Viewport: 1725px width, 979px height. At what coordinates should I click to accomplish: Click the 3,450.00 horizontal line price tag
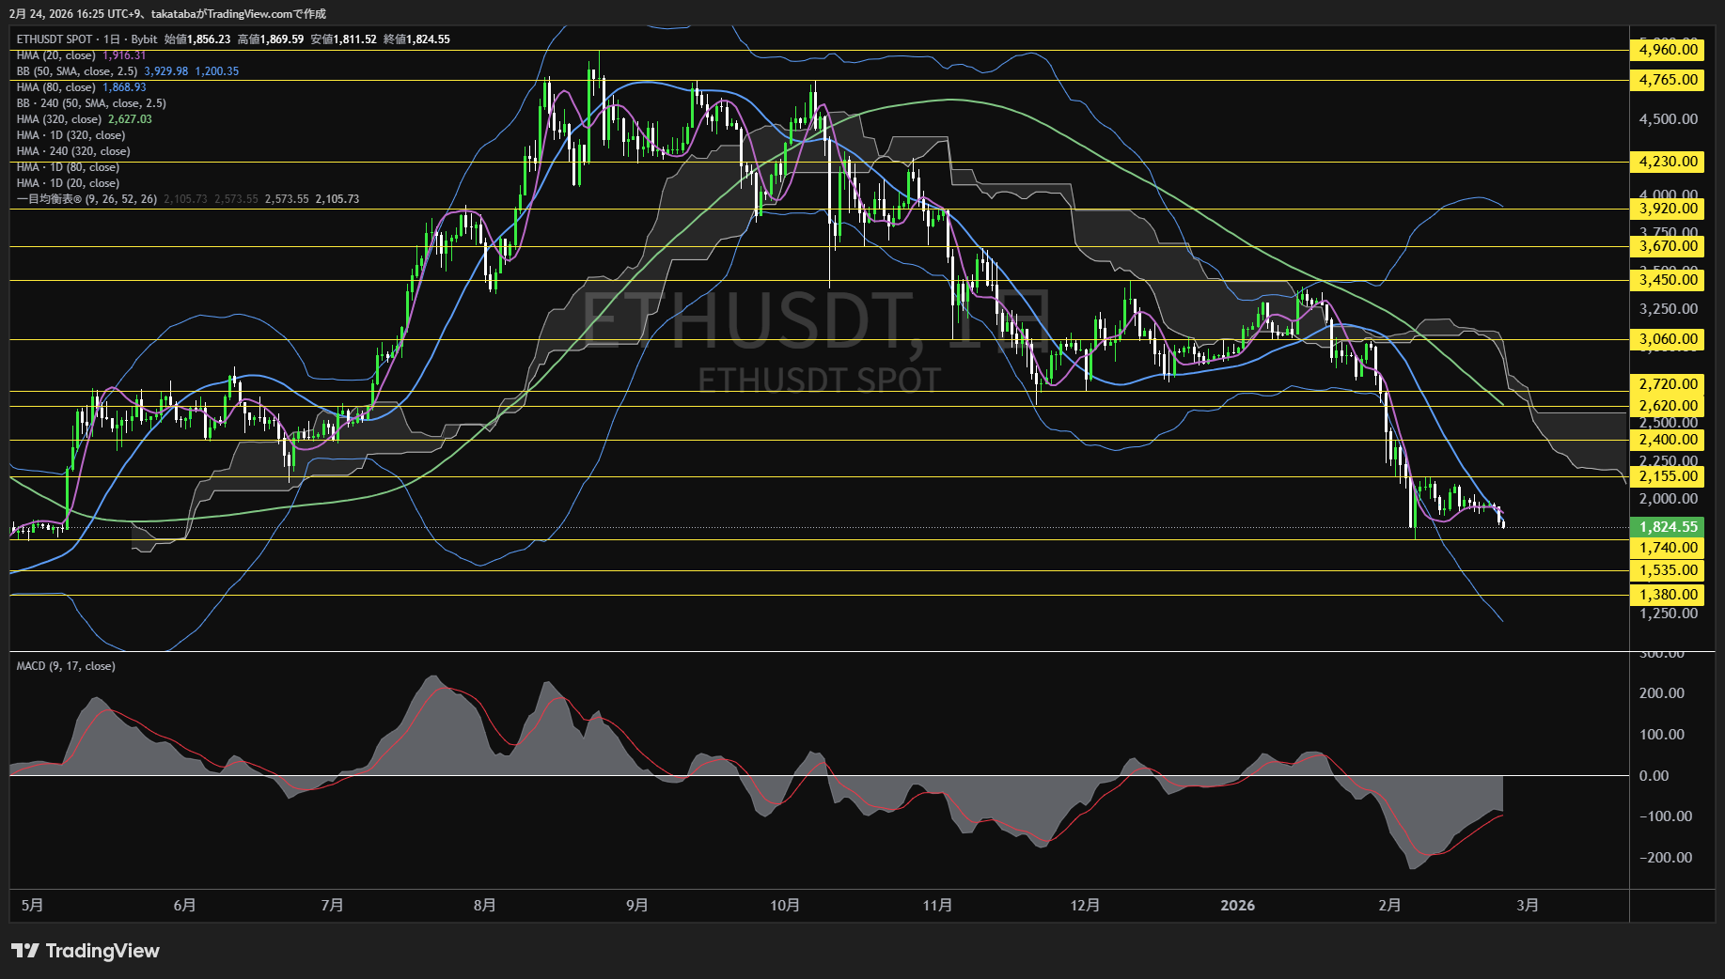coord(1668,280)
